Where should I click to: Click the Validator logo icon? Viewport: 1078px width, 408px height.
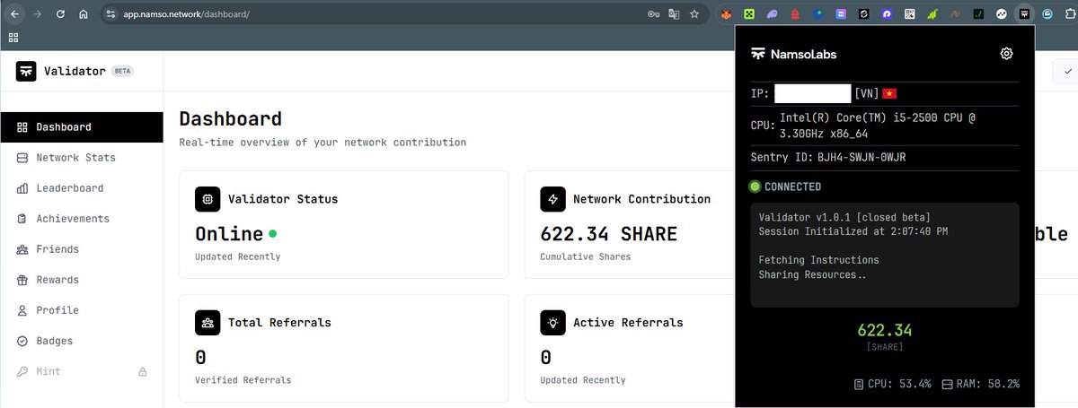point(26,72)
